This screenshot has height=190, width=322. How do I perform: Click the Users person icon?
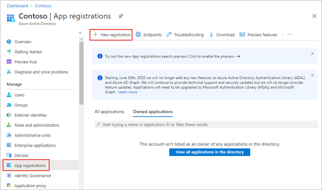(x=9, y=95)
